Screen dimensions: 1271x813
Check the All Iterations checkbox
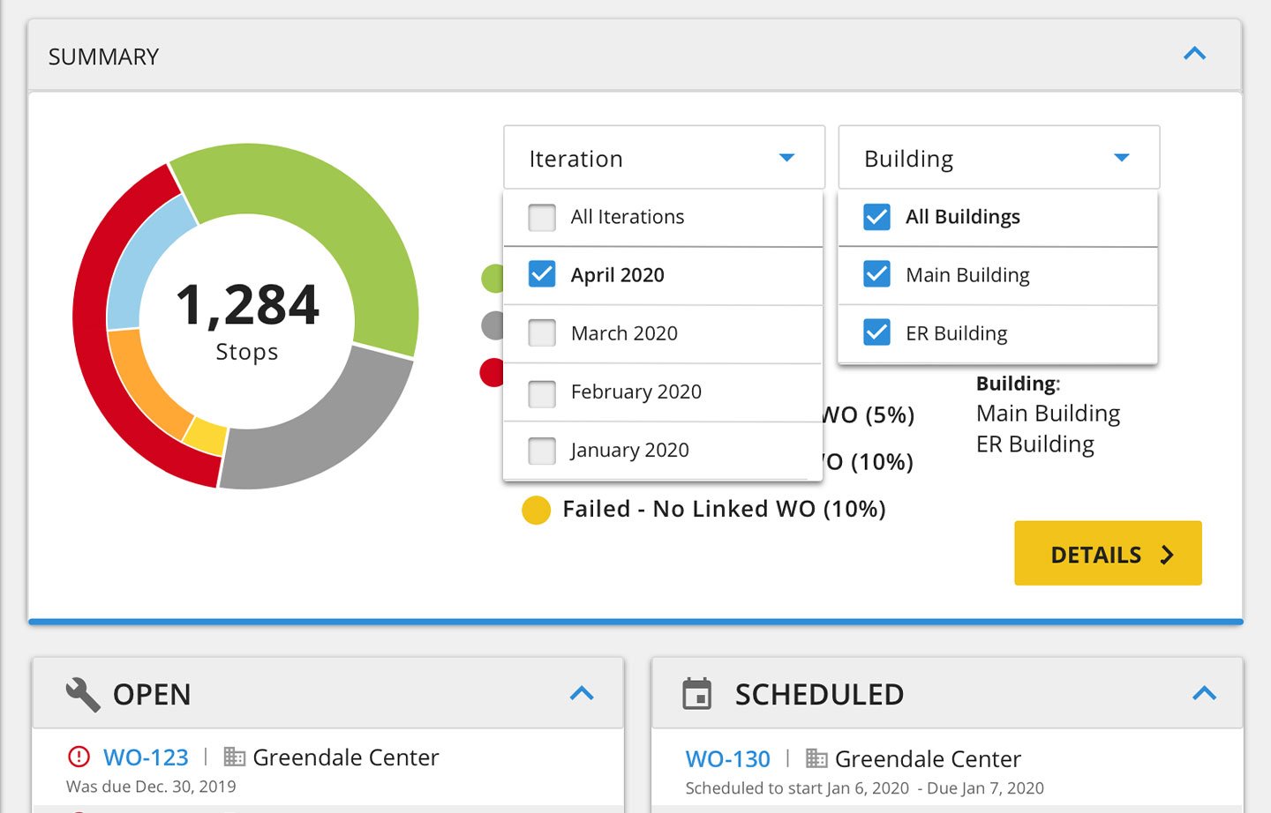point(542,217)
